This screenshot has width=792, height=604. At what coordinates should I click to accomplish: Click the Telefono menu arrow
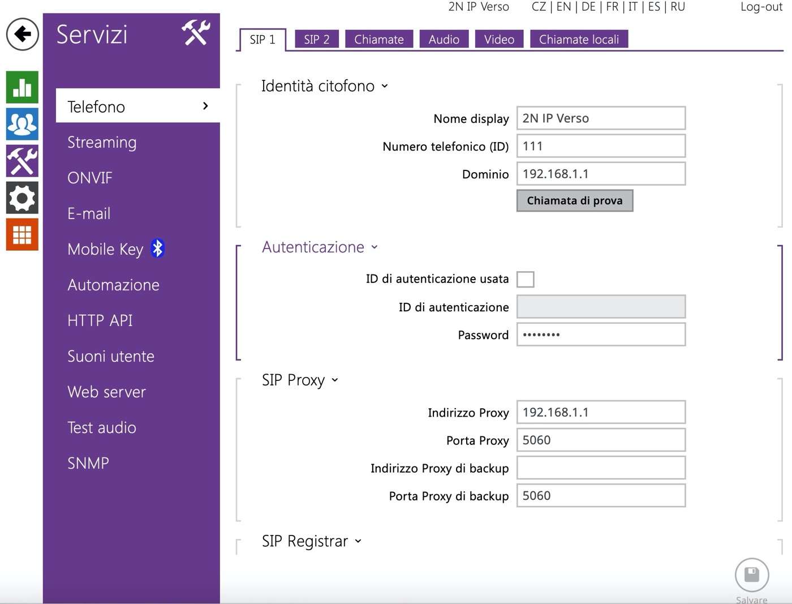tap(205, 106)
